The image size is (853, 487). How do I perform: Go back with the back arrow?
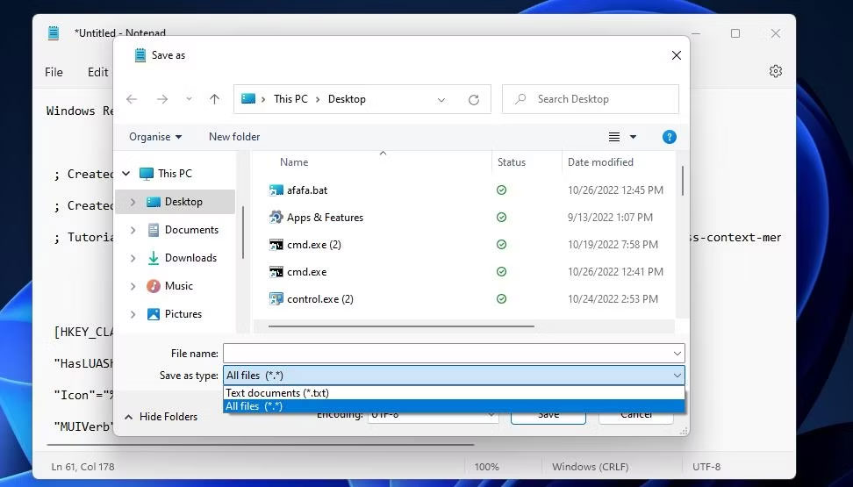coord(132,99)
